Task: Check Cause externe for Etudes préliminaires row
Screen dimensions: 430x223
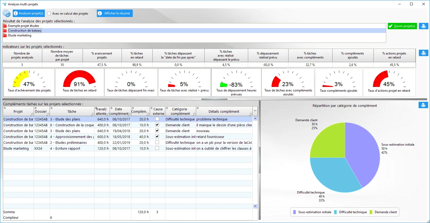Action: pyautogui.click(x=157, y=142)
